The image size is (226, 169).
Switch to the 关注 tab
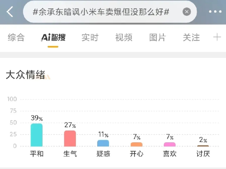coord(191,37)
